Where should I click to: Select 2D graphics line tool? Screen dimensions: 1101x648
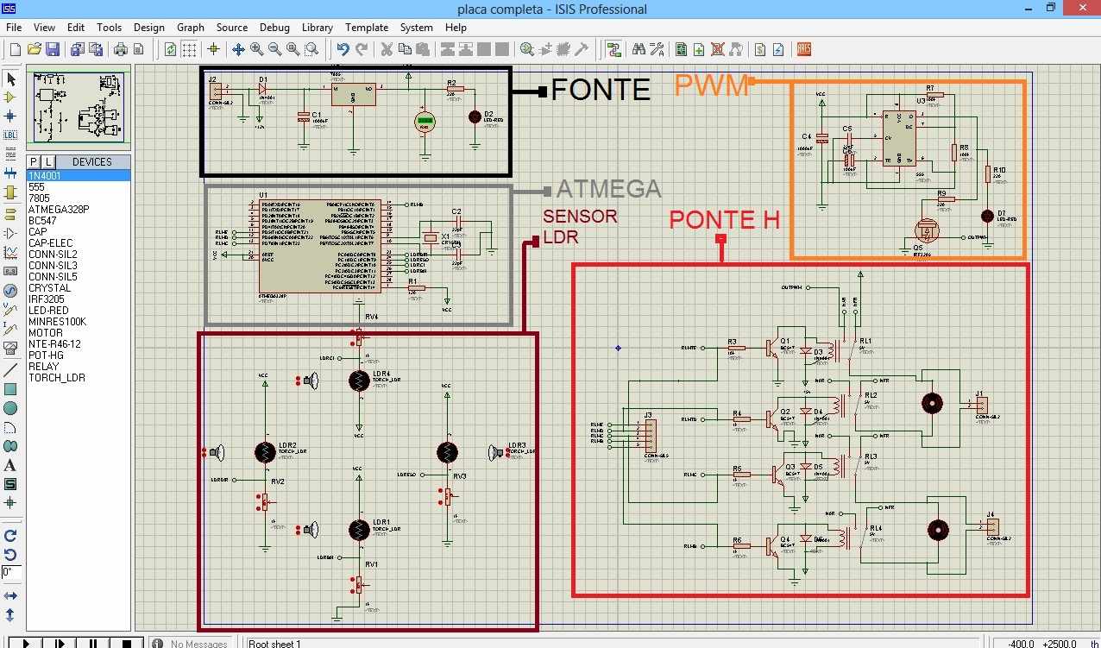pos(10,370)
